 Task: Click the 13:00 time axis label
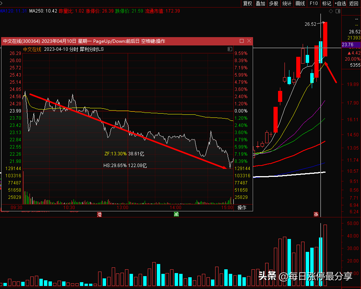click(x=122, y=208)
